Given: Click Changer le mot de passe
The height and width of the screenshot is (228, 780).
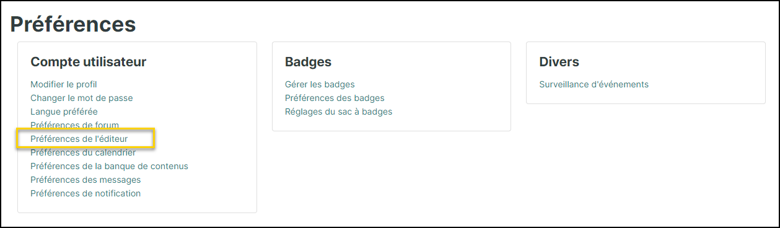Looking at the screenshot, I should click(82, 98).
